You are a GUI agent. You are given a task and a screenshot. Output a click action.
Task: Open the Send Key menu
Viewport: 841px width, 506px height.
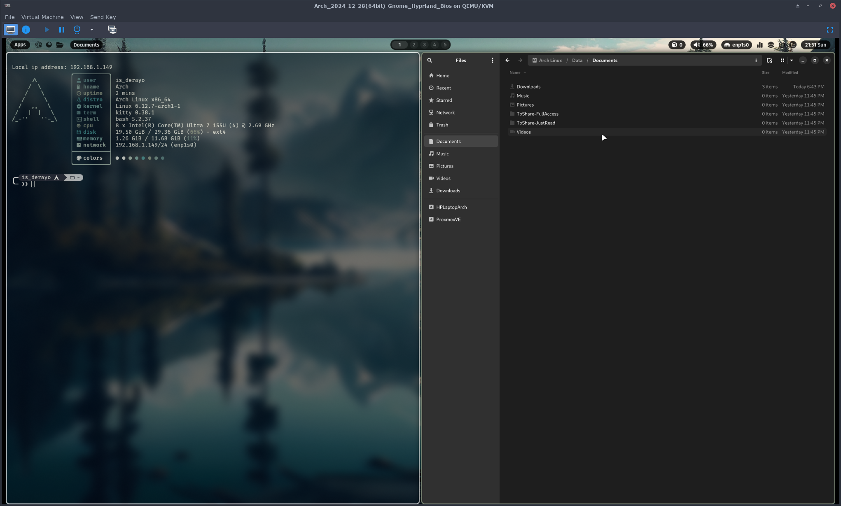coord(103,17)
